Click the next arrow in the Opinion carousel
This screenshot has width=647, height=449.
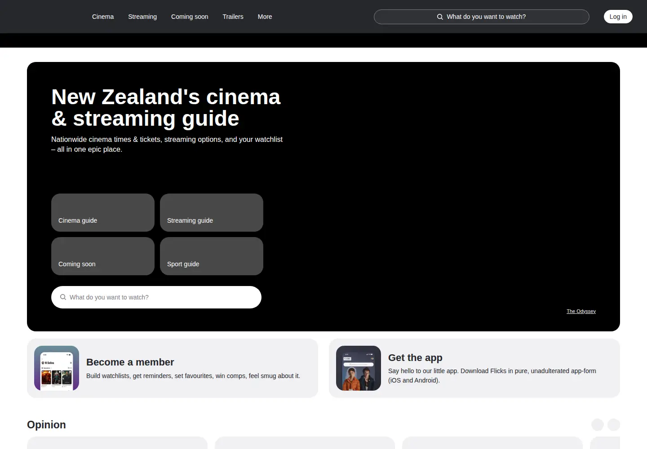pyautogui.click(x=614, y=425)
